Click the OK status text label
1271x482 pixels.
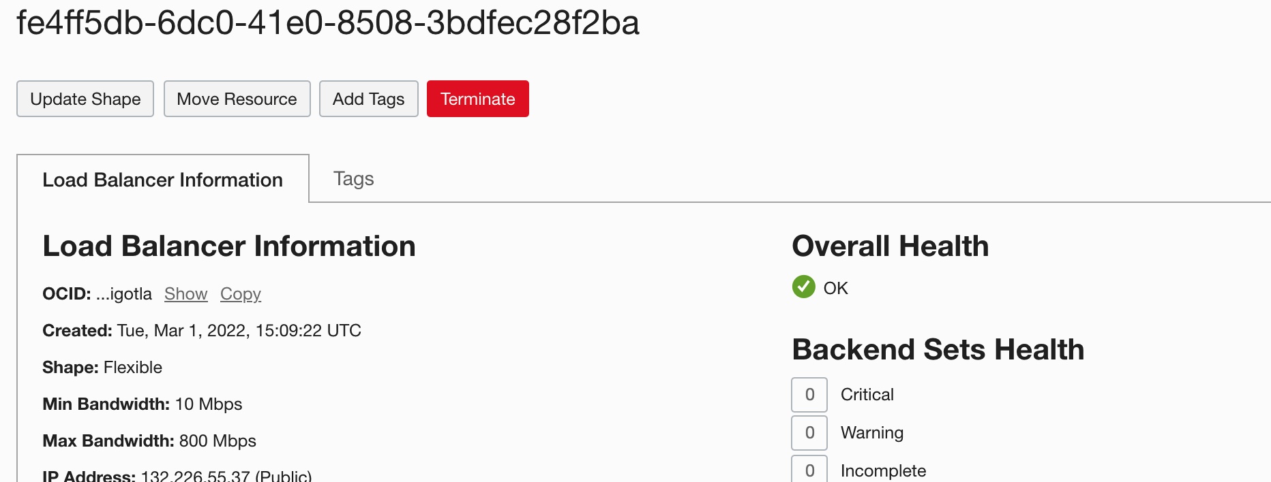pos(836,288)
